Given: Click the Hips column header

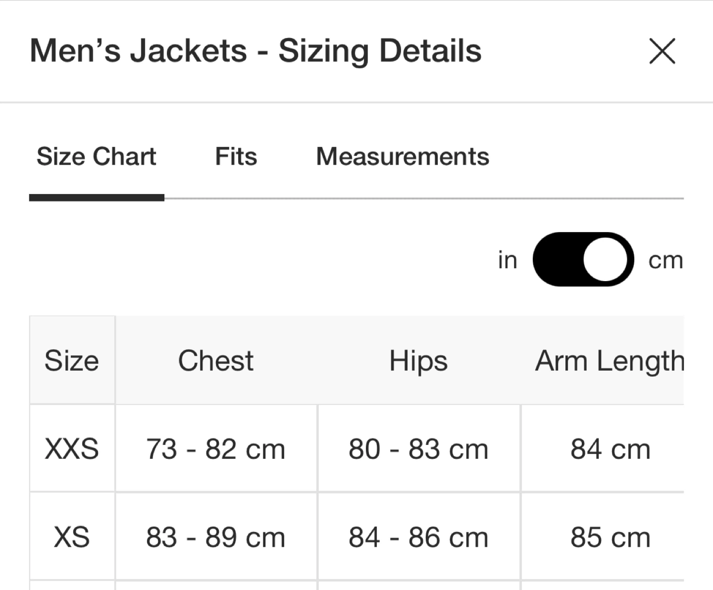Looking at the screenshot, I should [418, 360].
